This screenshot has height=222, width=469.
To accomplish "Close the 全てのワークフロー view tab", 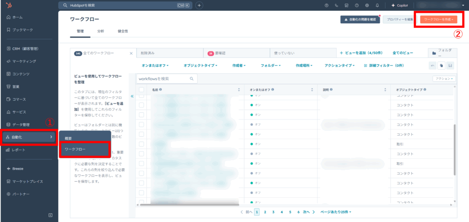I will (x=131, y=53).
